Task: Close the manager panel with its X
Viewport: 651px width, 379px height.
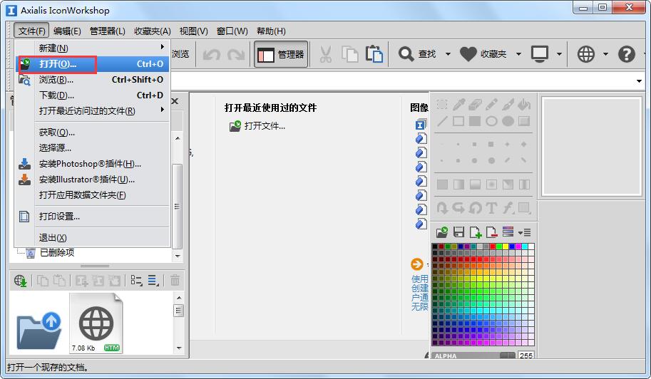Action: pos(175,100)
